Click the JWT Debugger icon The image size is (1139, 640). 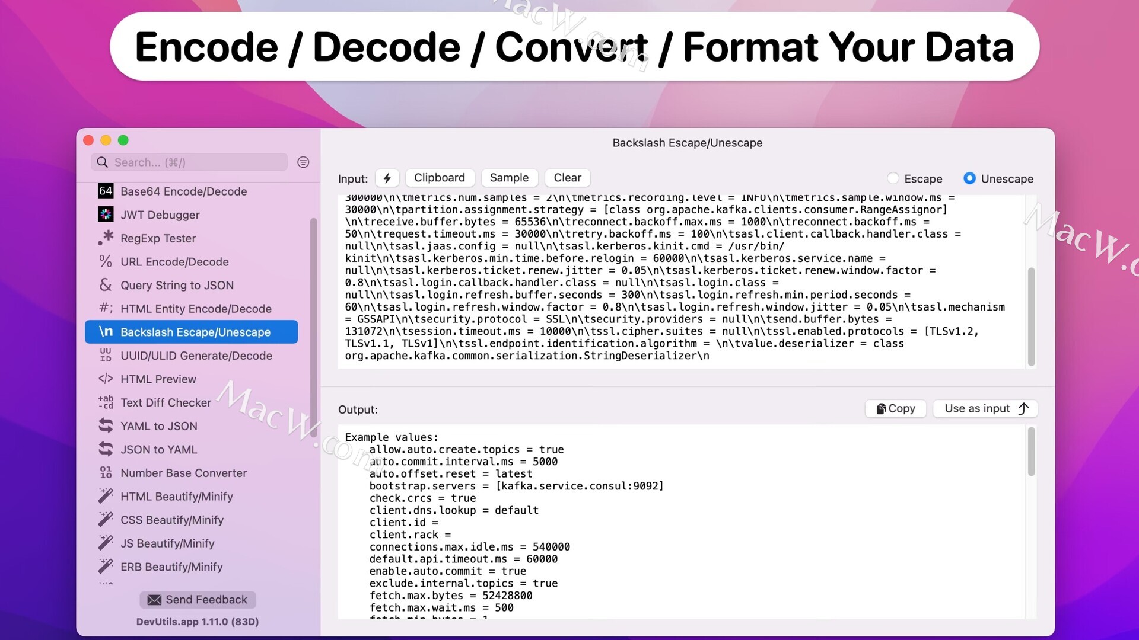point(106,215)
